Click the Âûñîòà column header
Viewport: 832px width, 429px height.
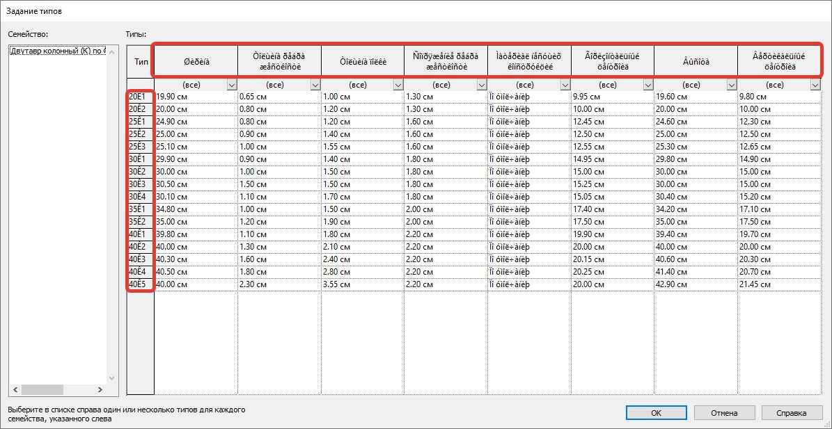696,62
